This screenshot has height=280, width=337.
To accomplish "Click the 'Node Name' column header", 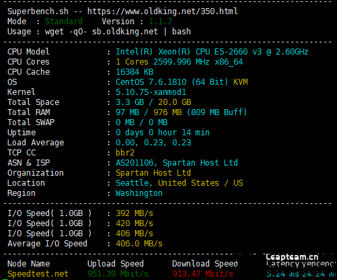I will [28, 264].
